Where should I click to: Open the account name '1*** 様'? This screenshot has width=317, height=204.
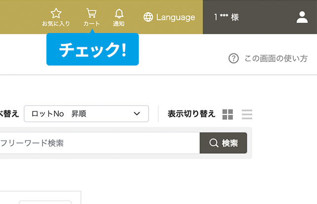pyautogui.click(x=227, y=17)
